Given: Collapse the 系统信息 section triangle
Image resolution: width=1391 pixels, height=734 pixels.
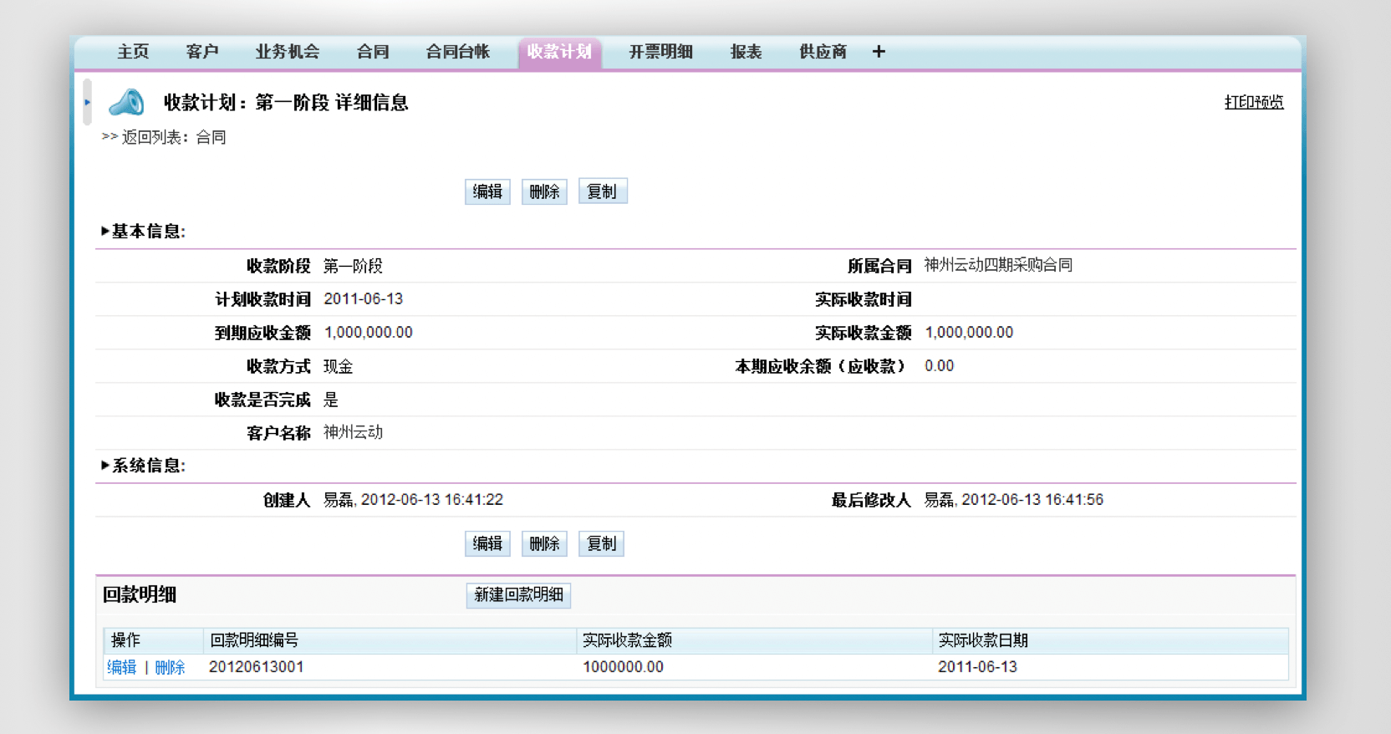Looking at the screenshot, I should [x=105, y=466].
